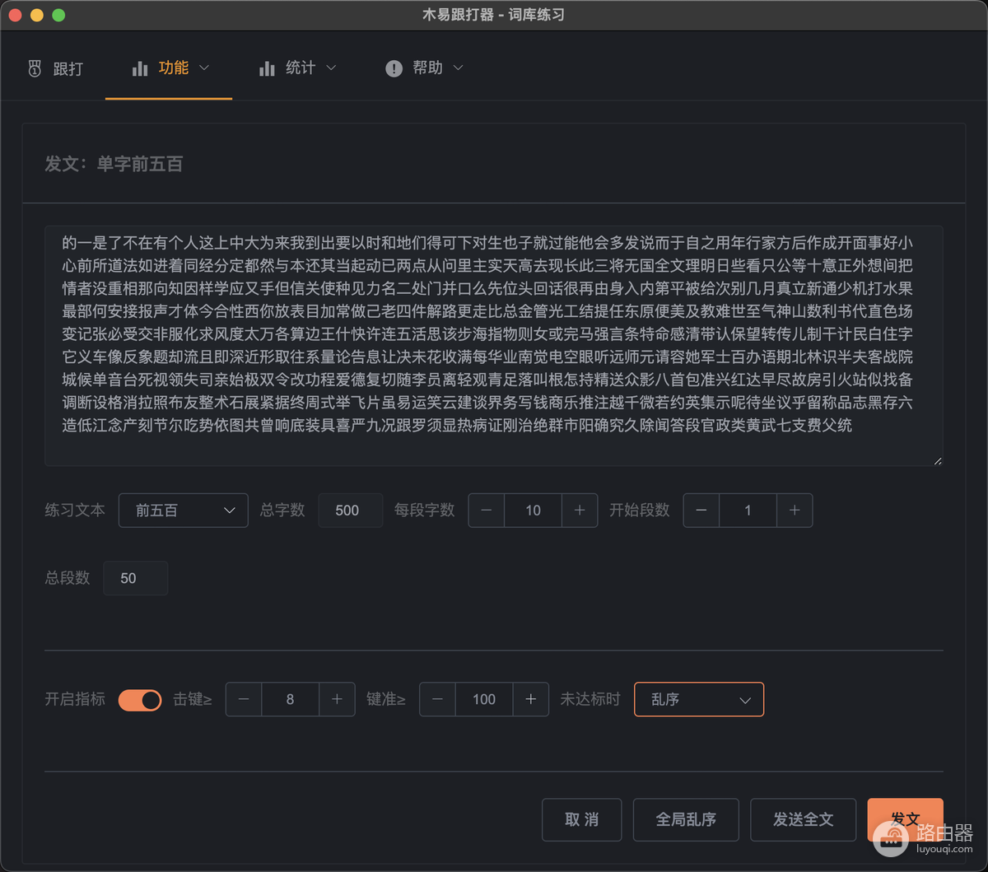This screenshot has width=988, height=872.
Task: Expand the 统计 menu chevron
Action: [331, 68]
